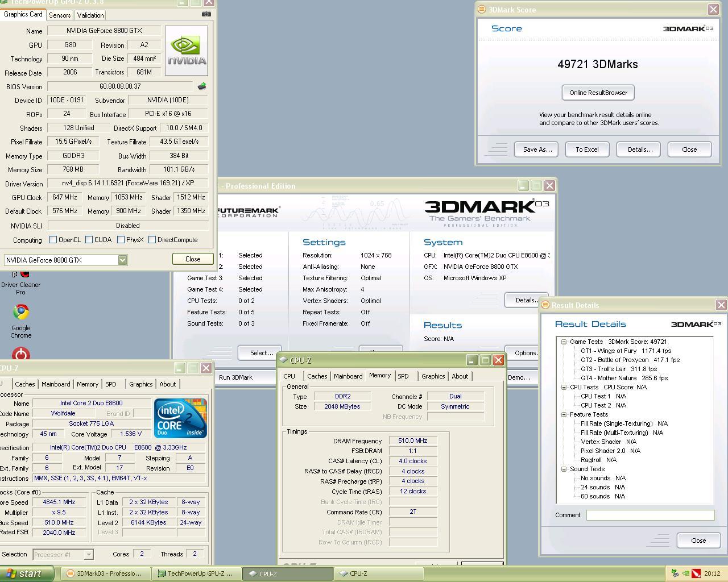Toggle the PhysX checkbox
The width and height of the screenshot is (728, 582).
coord(121,240)
